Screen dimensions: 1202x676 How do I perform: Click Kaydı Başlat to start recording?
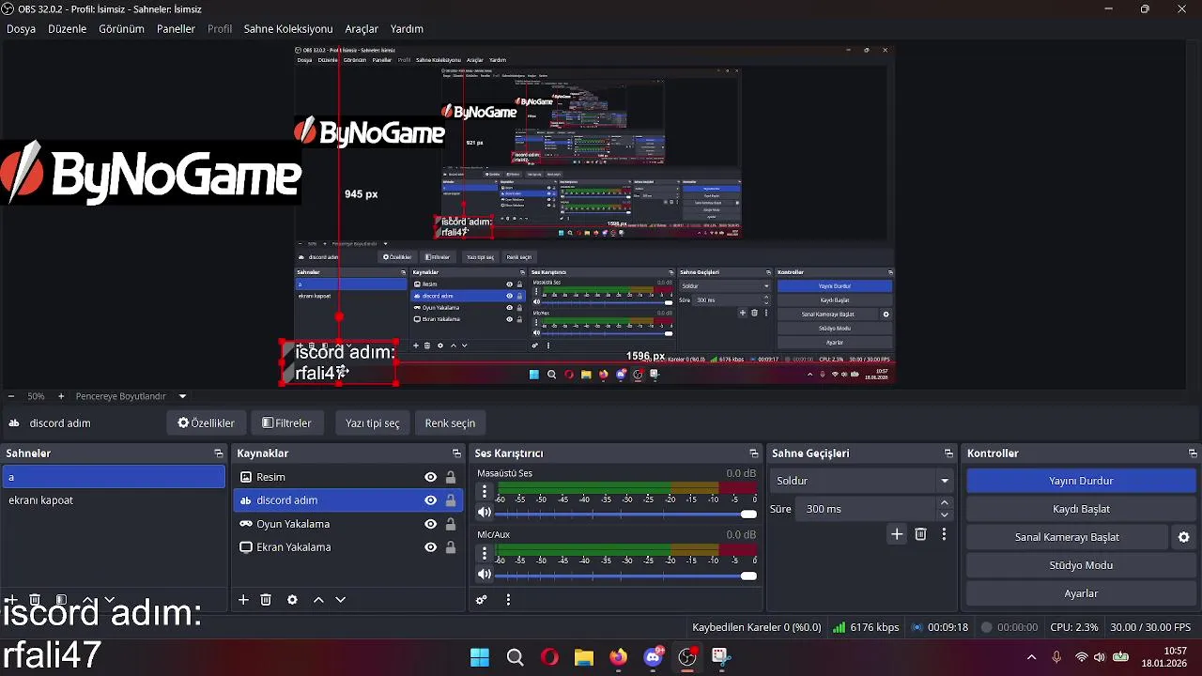[1081, 509]
